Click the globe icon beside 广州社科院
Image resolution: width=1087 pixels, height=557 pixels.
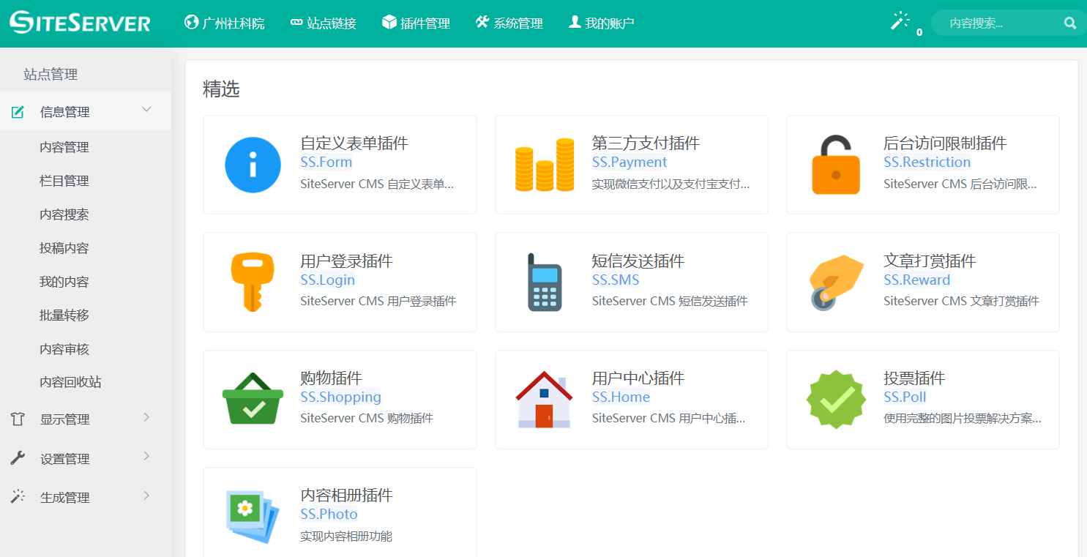[191, 23]
